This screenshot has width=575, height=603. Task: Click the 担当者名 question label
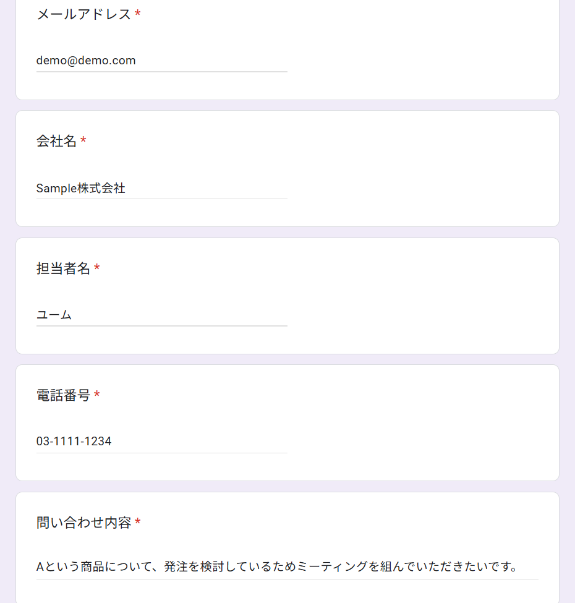(x=63, y=268)
